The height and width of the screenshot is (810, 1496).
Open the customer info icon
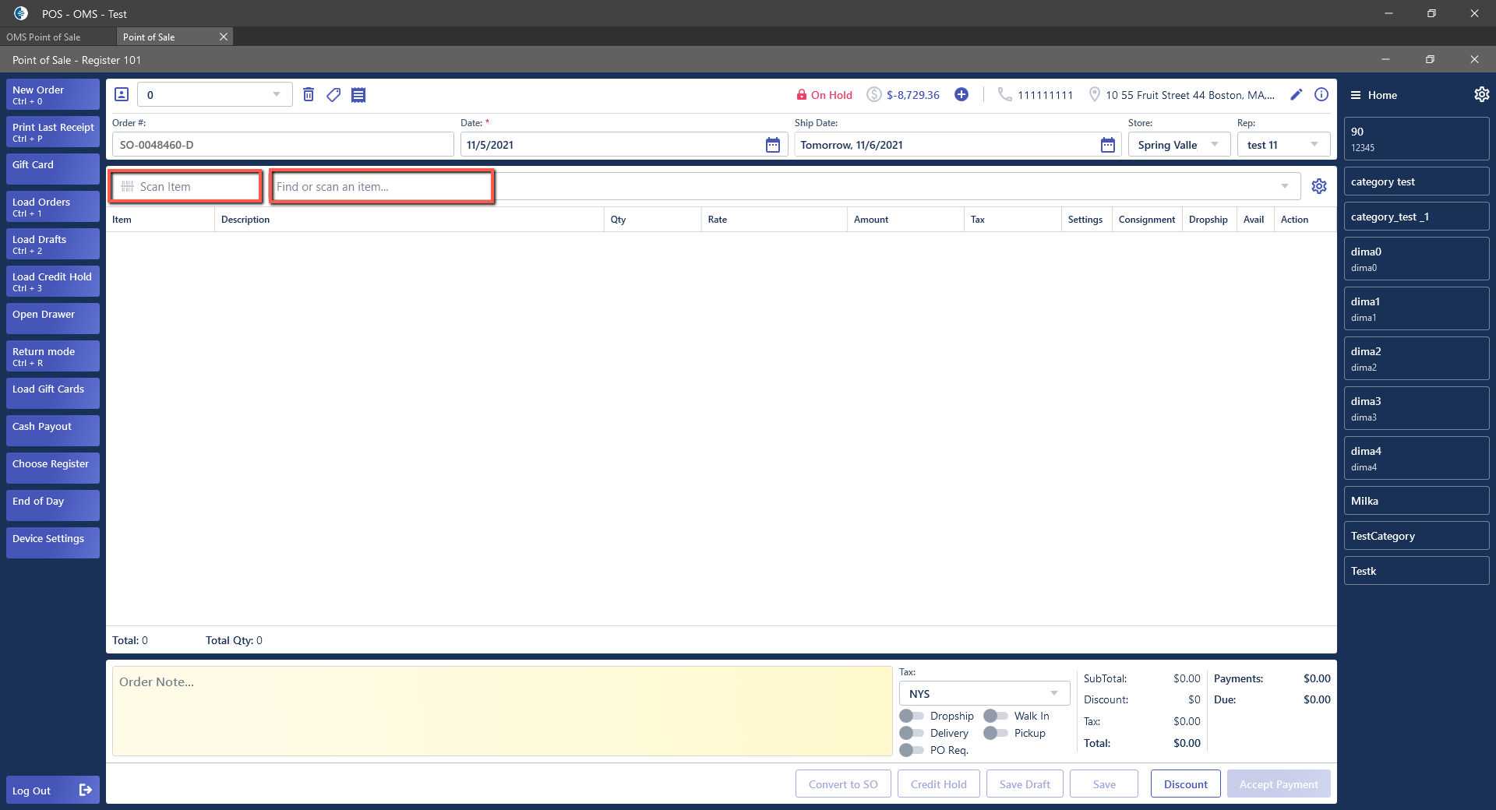1321,94
